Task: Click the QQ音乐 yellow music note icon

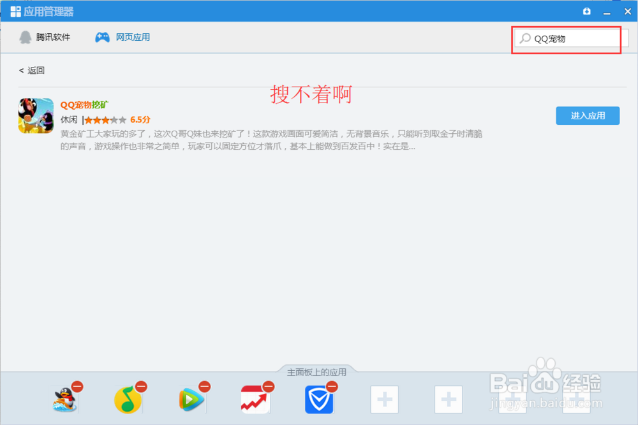Action: pyautogui.click(x=128, y=400)
